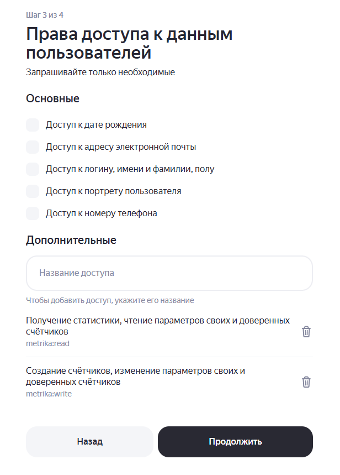Enable the 'Доступ к дате рождения' checkbox

(33, 125)
